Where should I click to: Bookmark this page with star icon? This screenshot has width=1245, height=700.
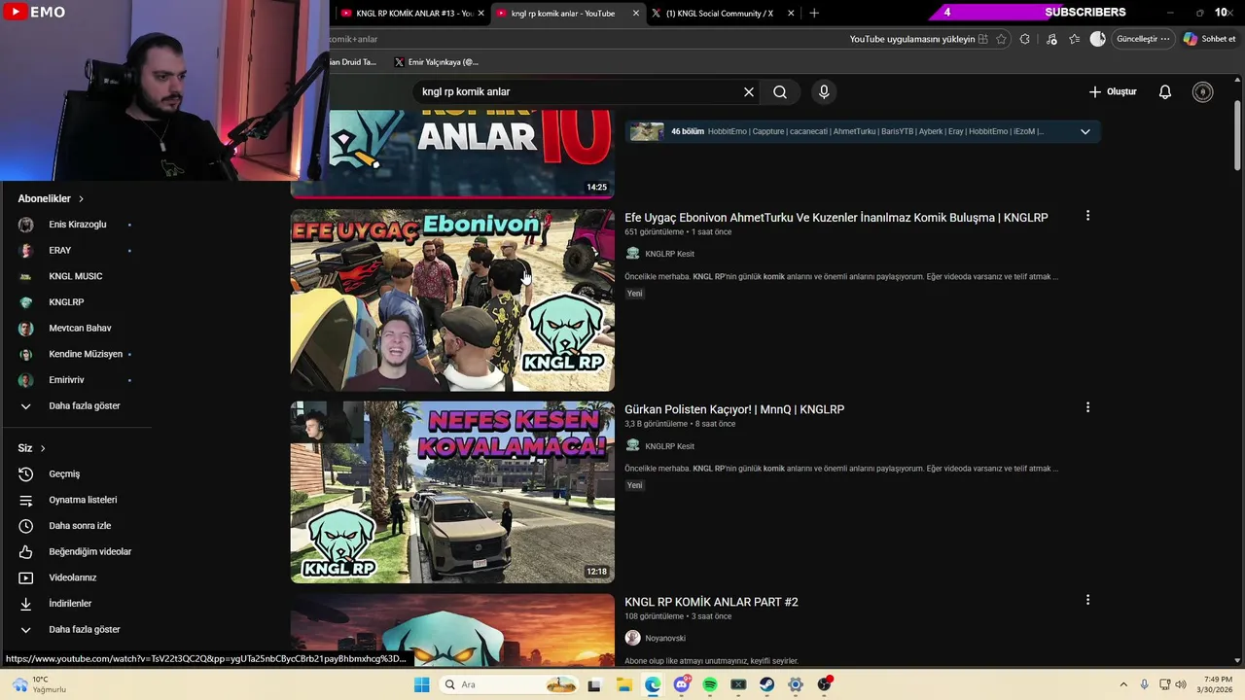tap(1001, 39)
